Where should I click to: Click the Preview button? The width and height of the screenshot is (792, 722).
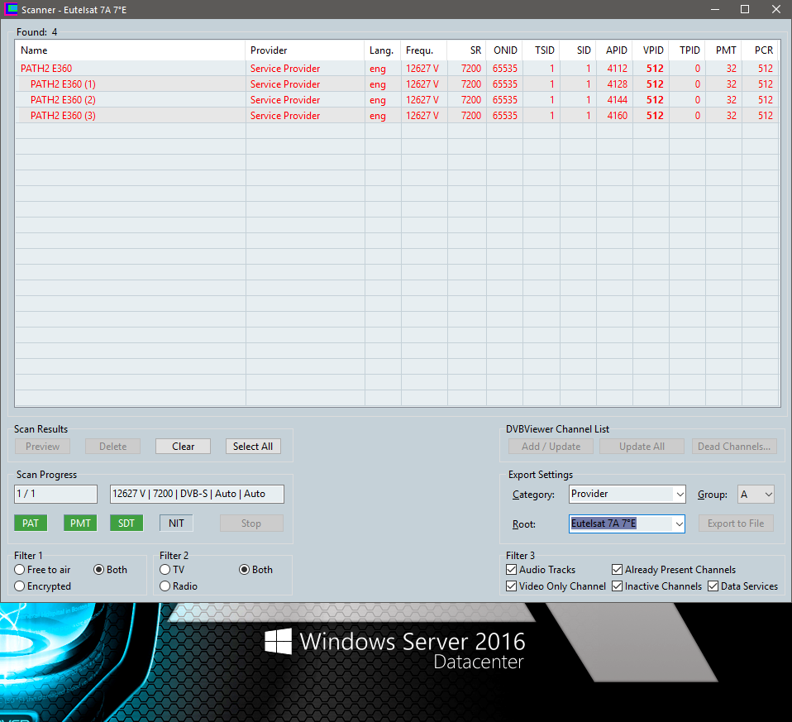tap(42, 447)
